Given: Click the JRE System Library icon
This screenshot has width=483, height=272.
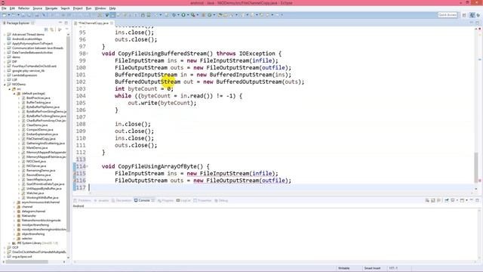Looking at the screenshot, I should (14, 243).
